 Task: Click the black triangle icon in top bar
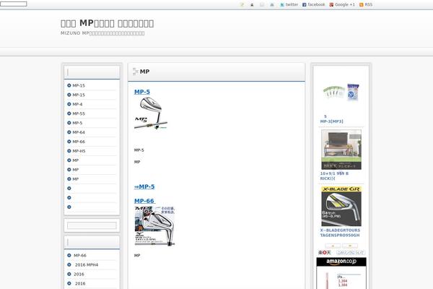[252, 5]
